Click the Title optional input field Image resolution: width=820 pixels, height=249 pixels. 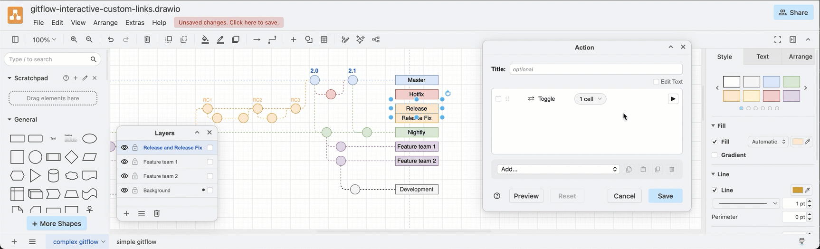[596, 69]
